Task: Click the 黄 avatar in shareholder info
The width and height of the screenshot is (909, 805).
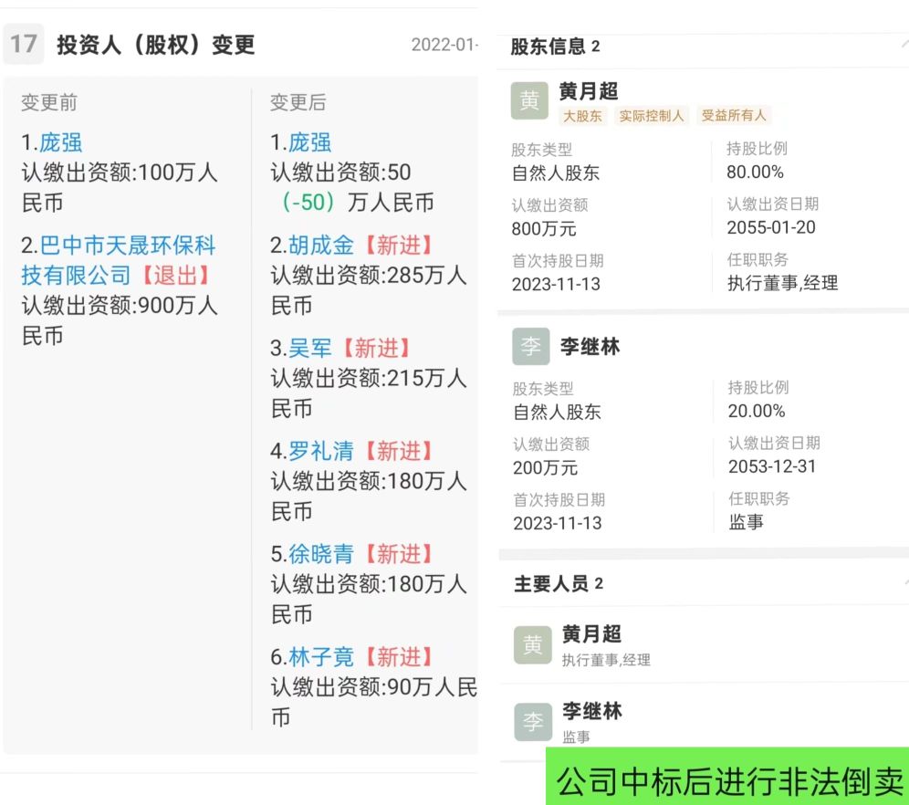Action: [x=530, y=100]
